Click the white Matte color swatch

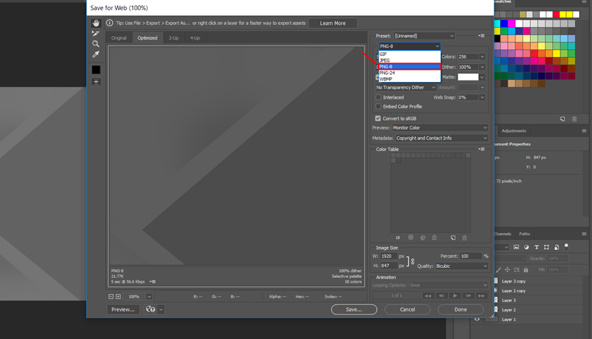coord(468,77)
